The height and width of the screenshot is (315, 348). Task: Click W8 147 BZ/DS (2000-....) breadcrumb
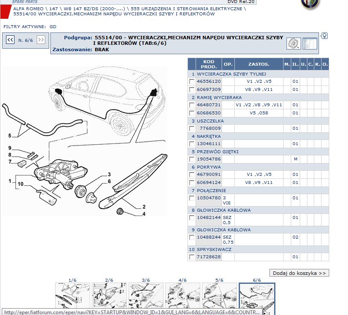tap(94, 9)
